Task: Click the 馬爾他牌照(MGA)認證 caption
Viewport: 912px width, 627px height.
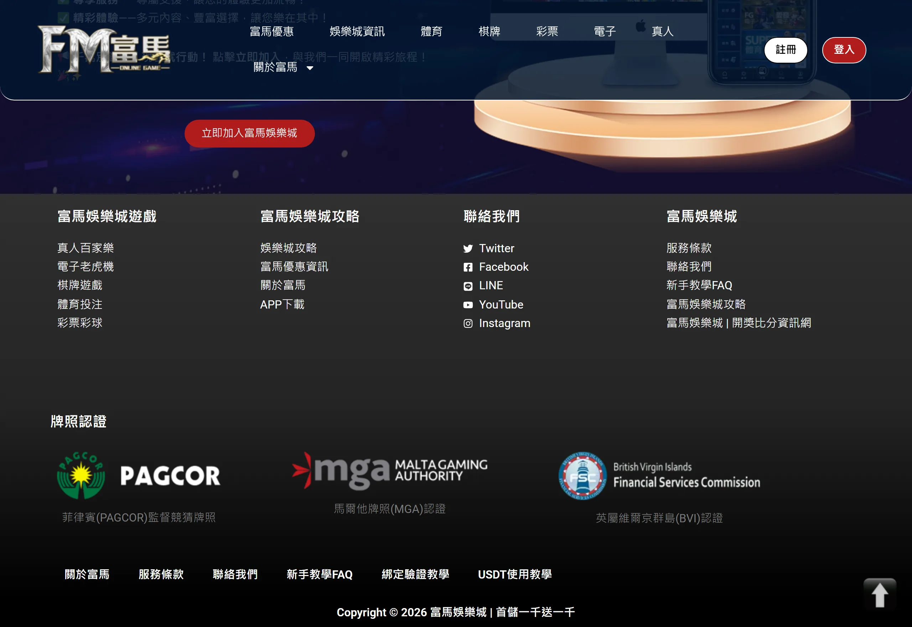Action: [390, 509]
